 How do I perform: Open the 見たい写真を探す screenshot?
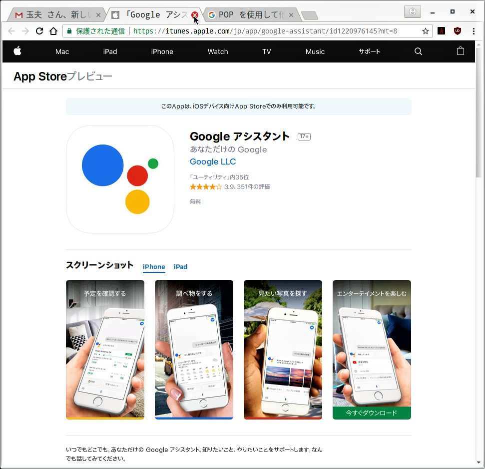[283, 350]
